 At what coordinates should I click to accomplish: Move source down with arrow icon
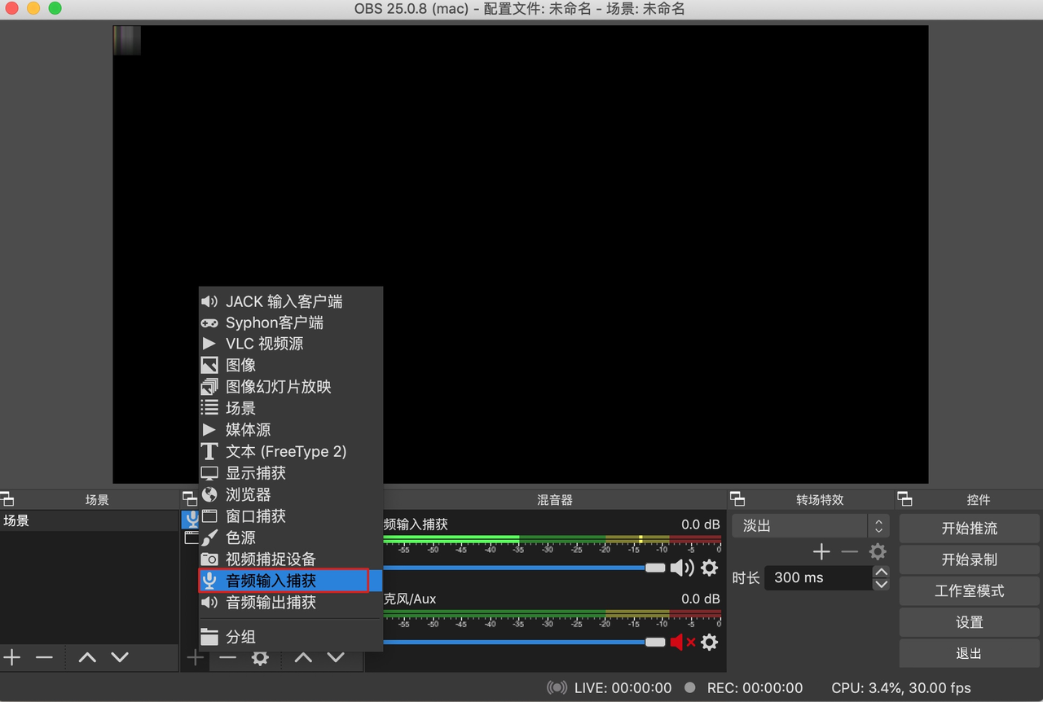click(336, 657)
